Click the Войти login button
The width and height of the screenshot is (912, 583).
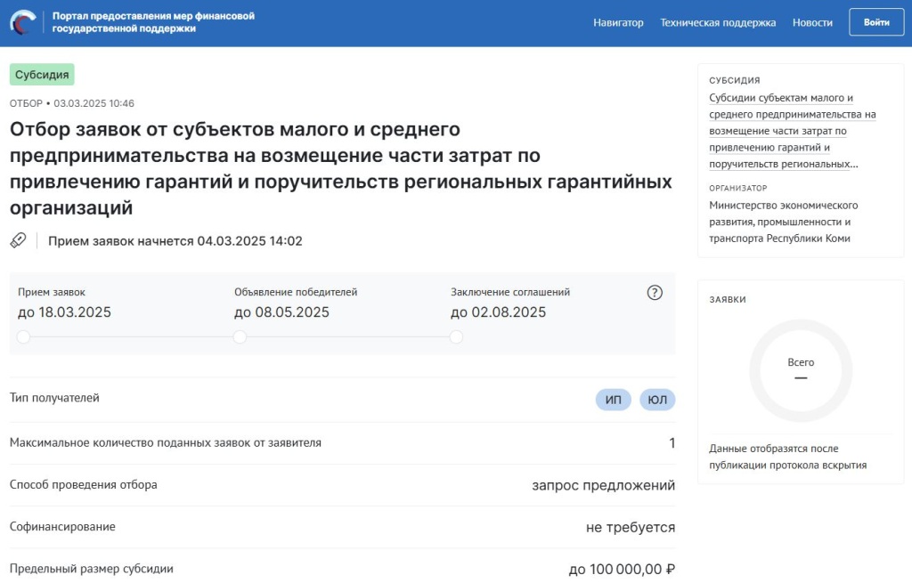pos(876,22)
